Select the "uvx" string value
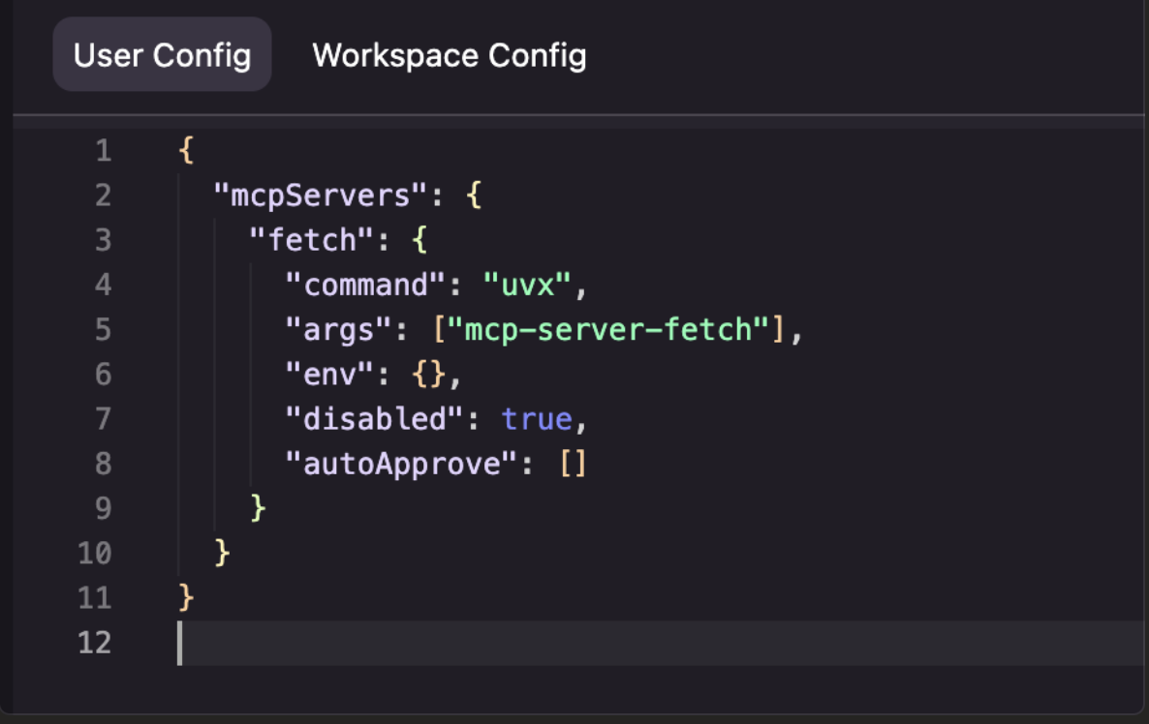 (526, 285)
